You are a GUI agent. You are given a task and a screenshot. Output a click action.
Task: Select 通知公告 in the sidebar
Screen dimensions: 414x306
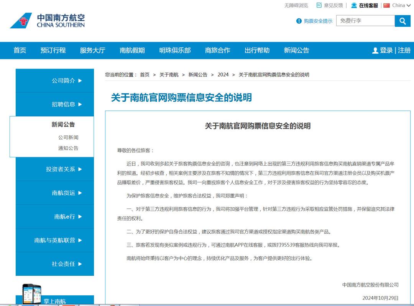[x=68, y=148]
